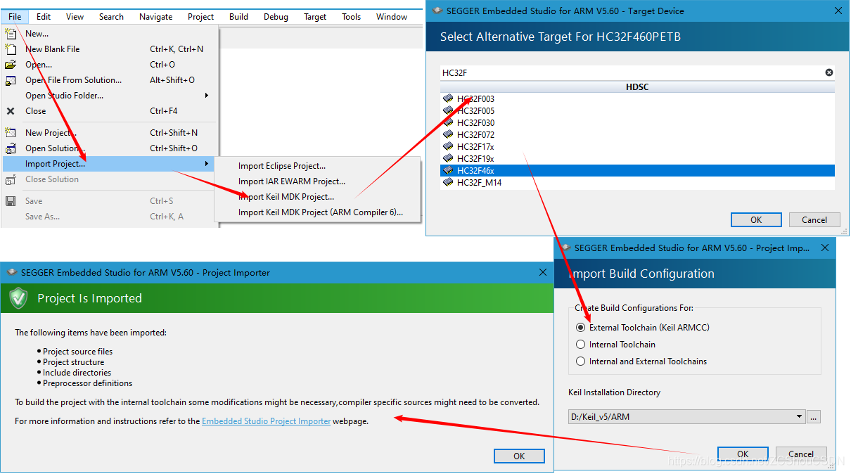
Task: Click the browse ... button for Keil directory
Action: coord(814,417)
